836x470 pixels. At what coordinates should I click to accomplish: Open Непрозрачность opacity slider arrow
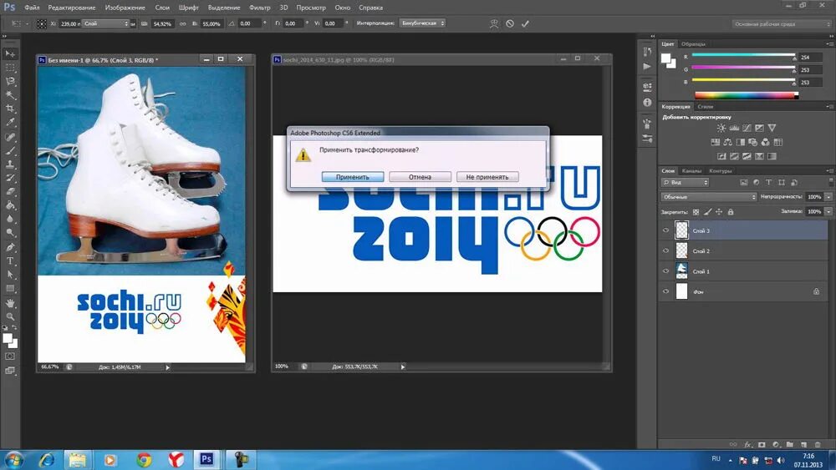(x=828, y=197)
